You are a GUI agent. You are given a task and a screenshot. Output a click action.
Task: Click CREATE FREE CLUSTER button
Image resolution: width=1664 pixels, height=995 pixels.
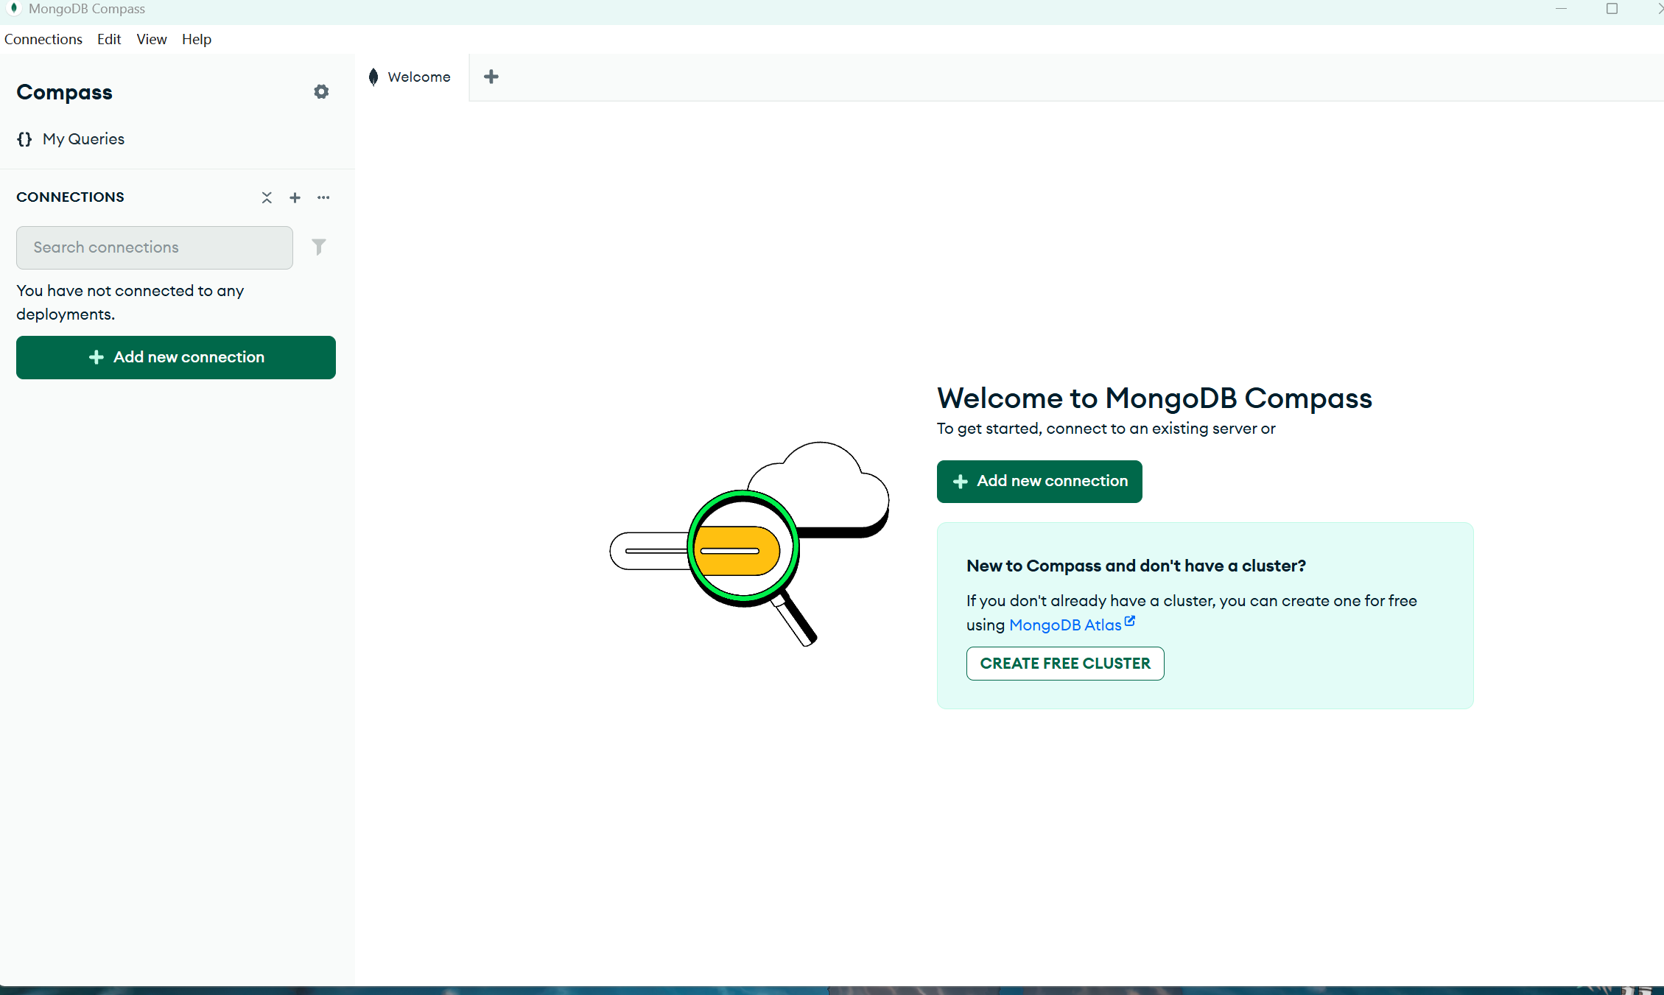pos(1065,663)
